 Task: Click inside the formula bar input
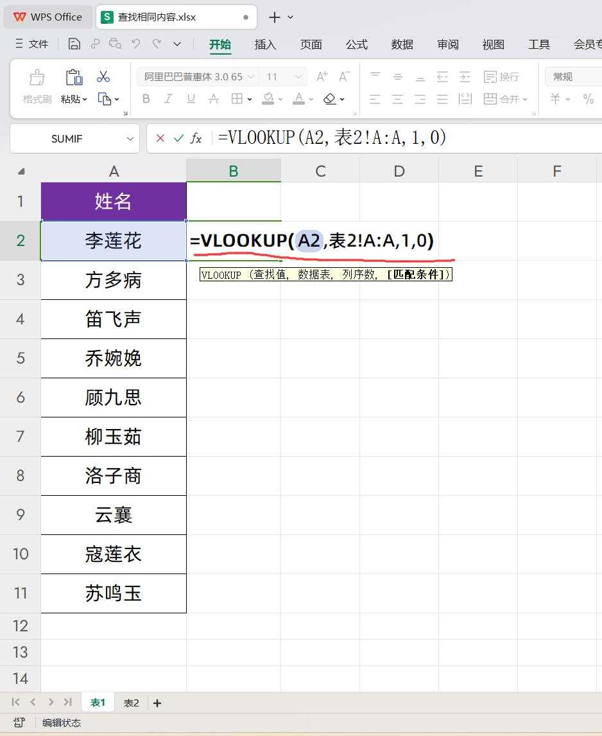408,138
